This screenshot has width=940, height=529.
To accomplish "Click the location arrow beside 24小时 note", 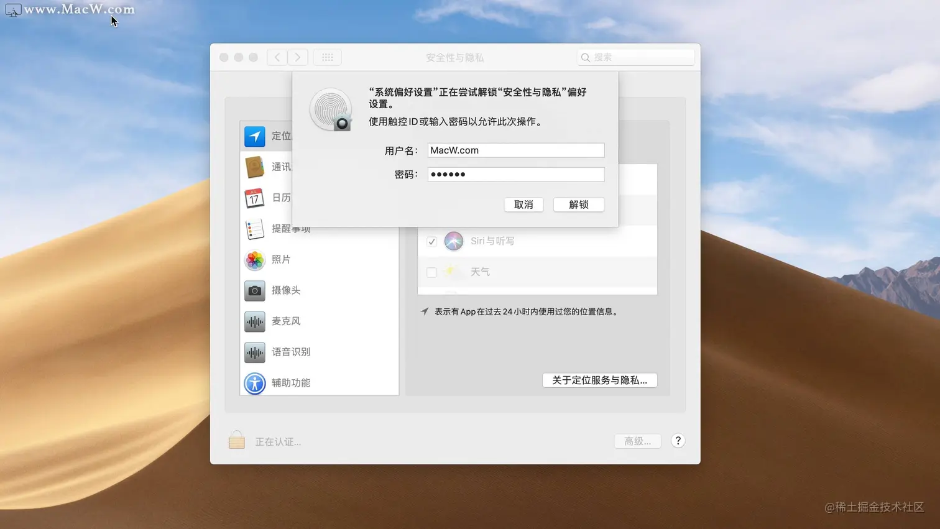I will [x=425, y=311].
